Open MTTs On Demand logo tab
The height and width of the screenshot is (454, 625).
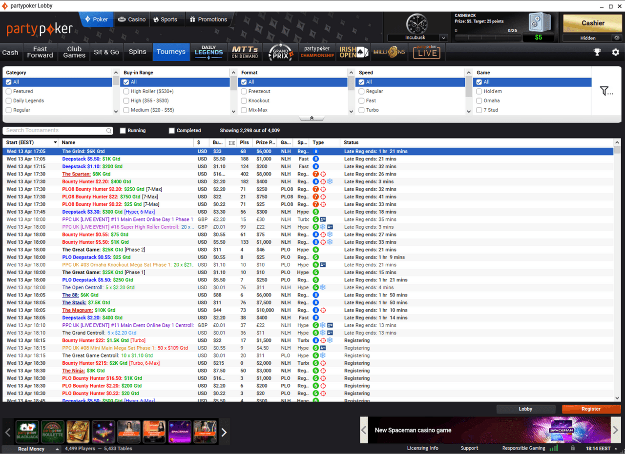tap(245, 52)
